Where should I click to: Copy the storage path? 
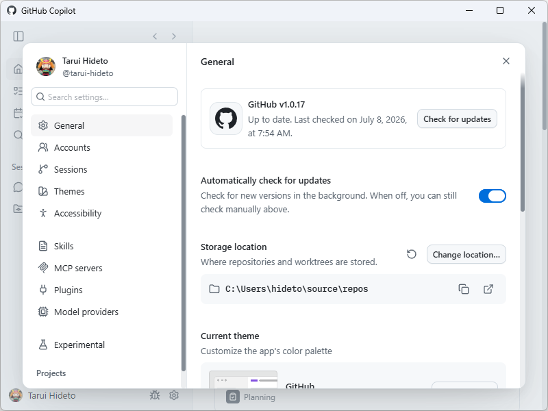464,289
